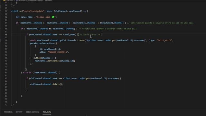Click the type property on line 70
This screenshot has width=206, height=116.
coord(152,40)
